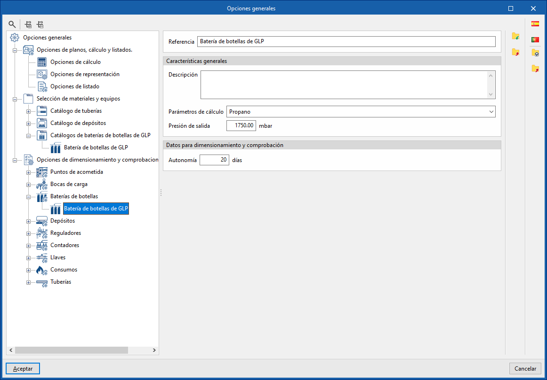The height and width of the screenshot is (380, 547).
Task: Click the search magnifier icon
Action: (x=12, y=24)
